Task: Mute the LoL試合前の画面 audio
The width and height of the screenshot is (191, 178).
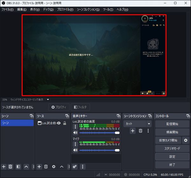Action: point(75,133)
